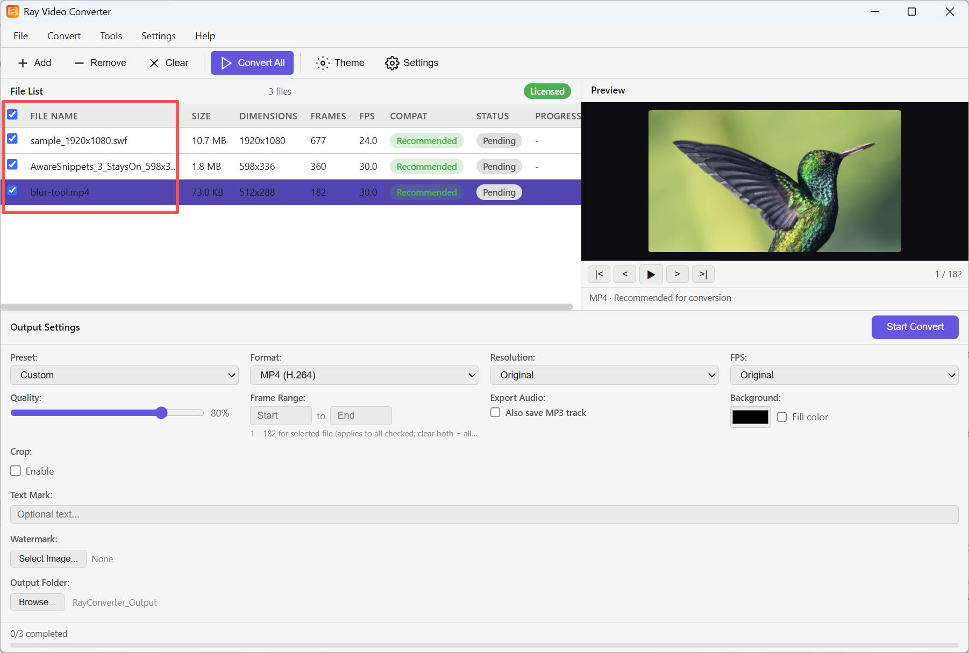Image resolution: width=969 pixels, height=653 pixels.
Task: Step back one frame in preview
Action: 625,274
